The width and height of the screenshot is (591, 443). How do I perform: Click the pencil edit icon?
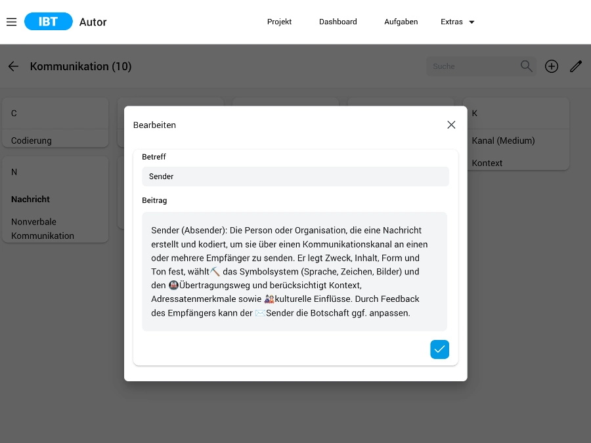[x=576, y=66]
